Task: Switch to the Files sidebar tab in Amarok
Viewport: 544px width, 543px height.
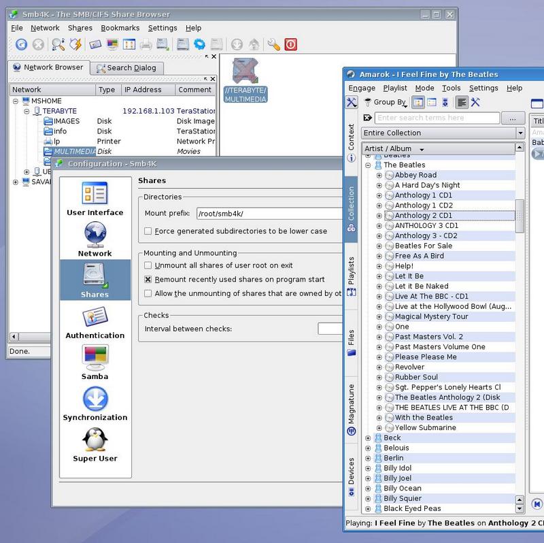Action: pos(351,343)
